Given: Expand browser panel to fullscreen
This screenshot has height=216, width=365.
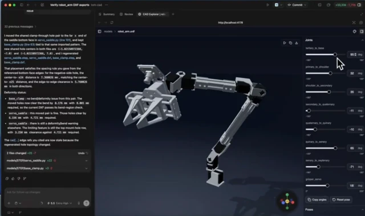Looking at the screenshot, I should pos(362,14).
